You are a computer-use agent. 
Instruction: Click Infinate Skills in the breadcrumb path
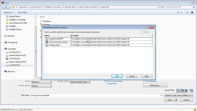tap(70, 7)
